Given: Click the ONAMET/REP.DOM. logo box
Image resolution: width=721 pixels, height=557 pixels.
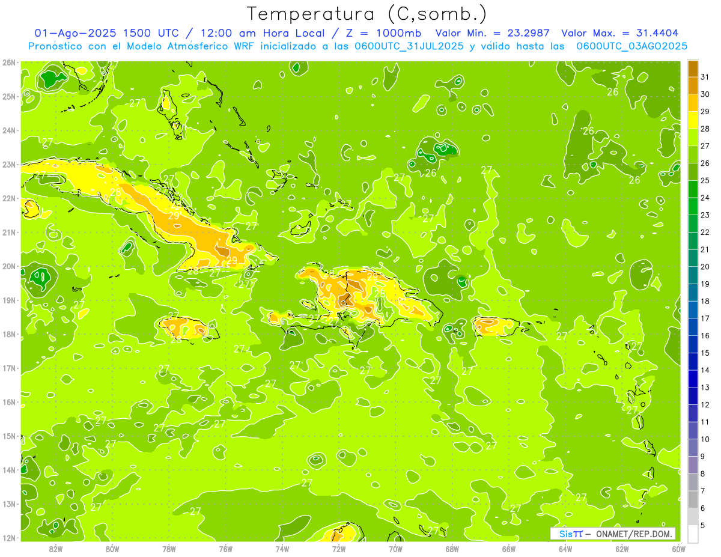Looking at the screenshot, I should coord(613,534).
